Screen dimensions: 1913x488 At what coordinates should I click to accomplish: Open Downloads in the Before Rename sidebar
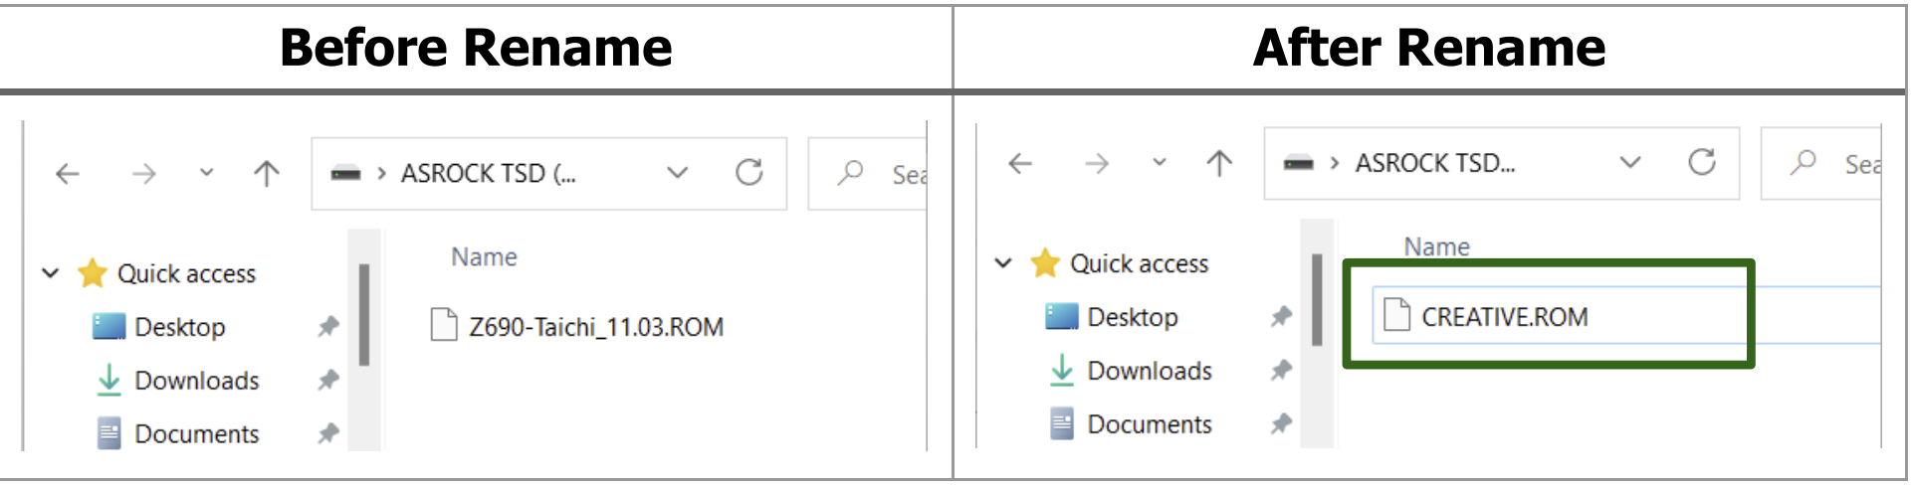[196, 381]
